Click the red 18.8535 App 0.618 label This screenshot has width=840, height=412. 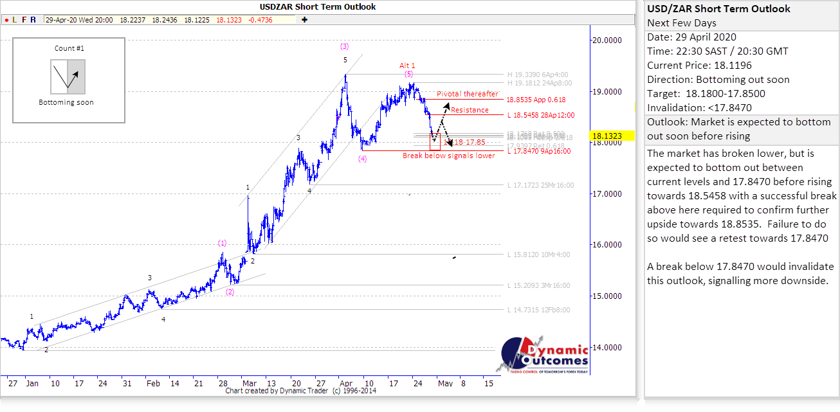pos(536,101)
